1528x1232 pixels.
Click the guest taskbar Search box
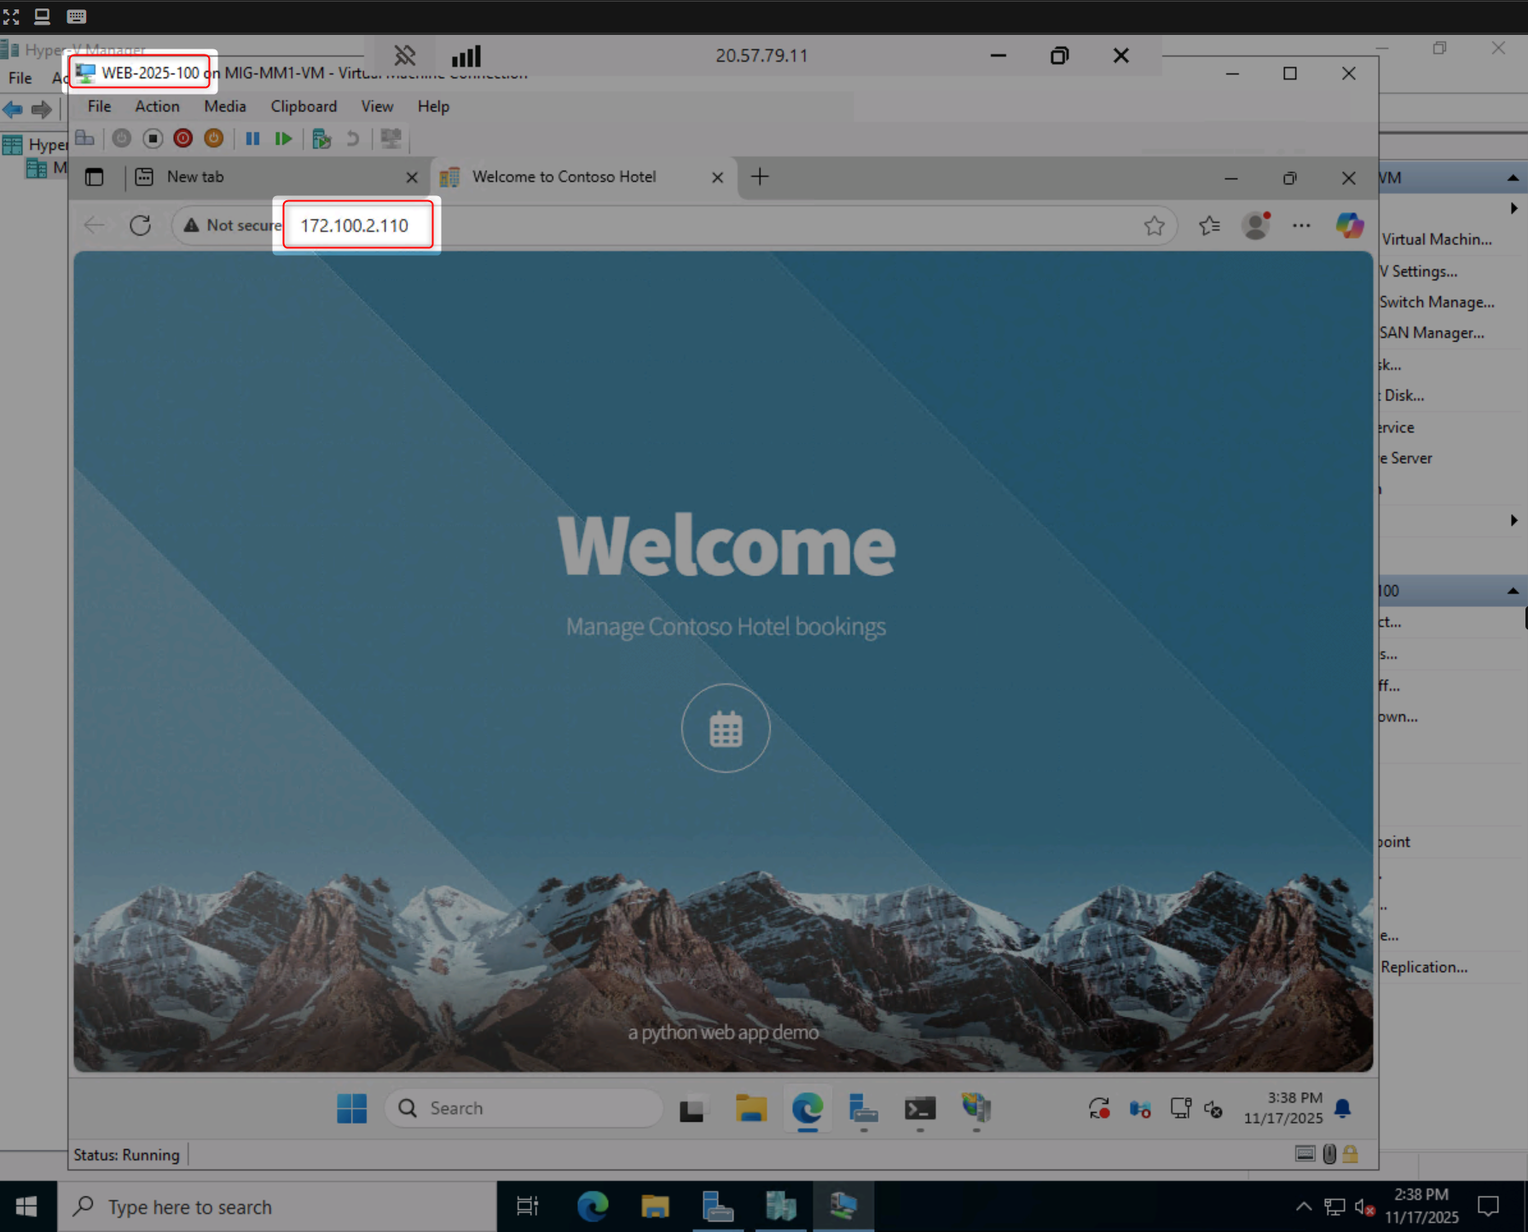coord(524,1108)
